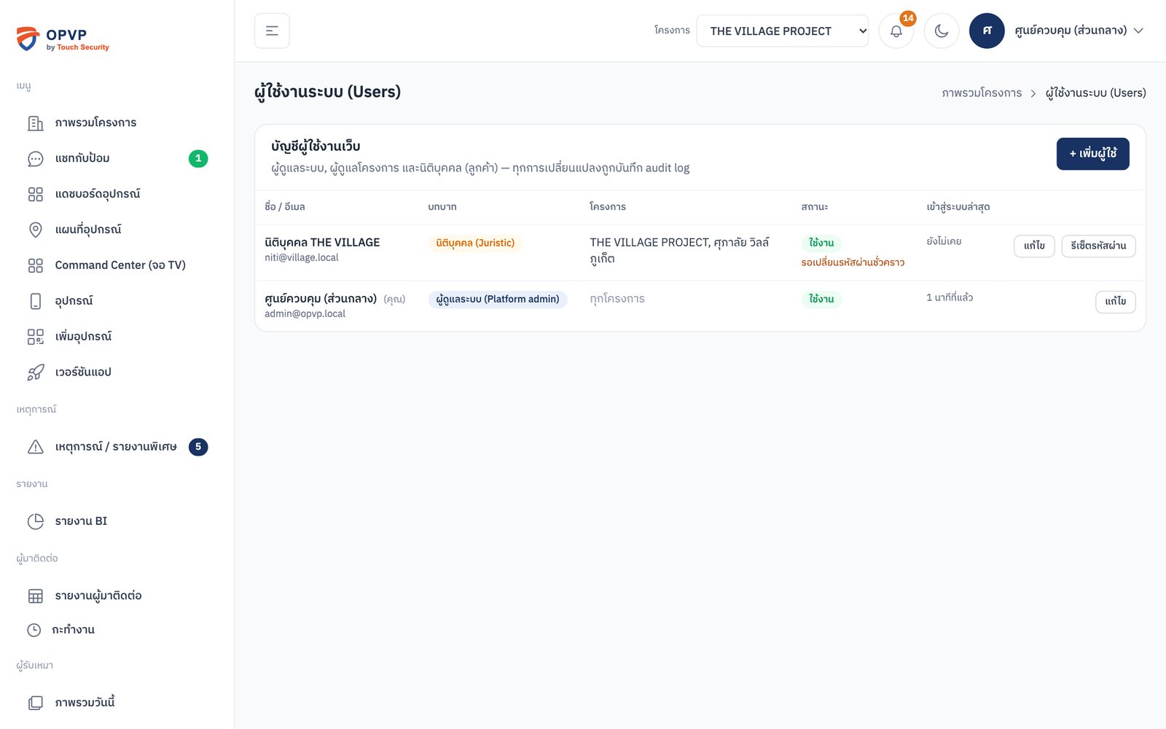Click the ผู้ดูแลระบบ (Platform admin) role badge
1166x729 pixels.
(x=498, y=300)
